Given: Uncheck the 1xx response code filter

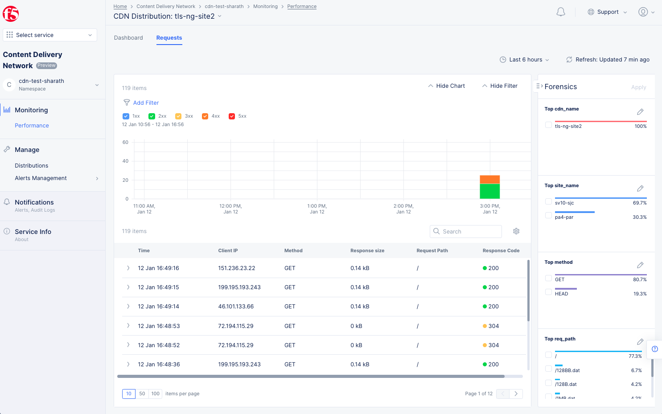Looking at the screenshot, I should (126, 116).
